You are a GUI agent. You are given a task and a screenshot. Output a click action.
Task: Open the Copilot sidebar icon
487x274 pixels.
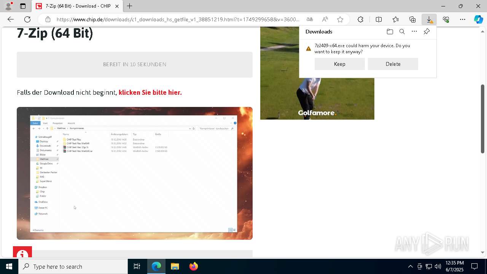tap(479, 19)
